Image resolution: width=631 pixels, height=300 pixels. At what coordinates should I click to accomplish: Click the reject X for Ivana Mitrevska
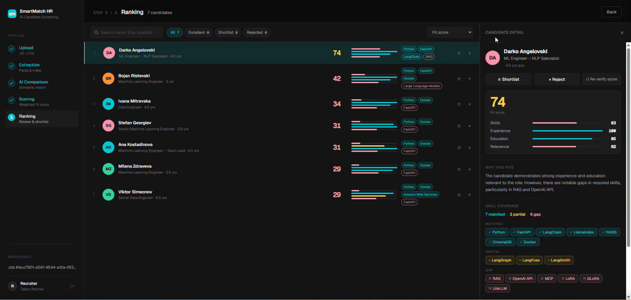(470, 104)
